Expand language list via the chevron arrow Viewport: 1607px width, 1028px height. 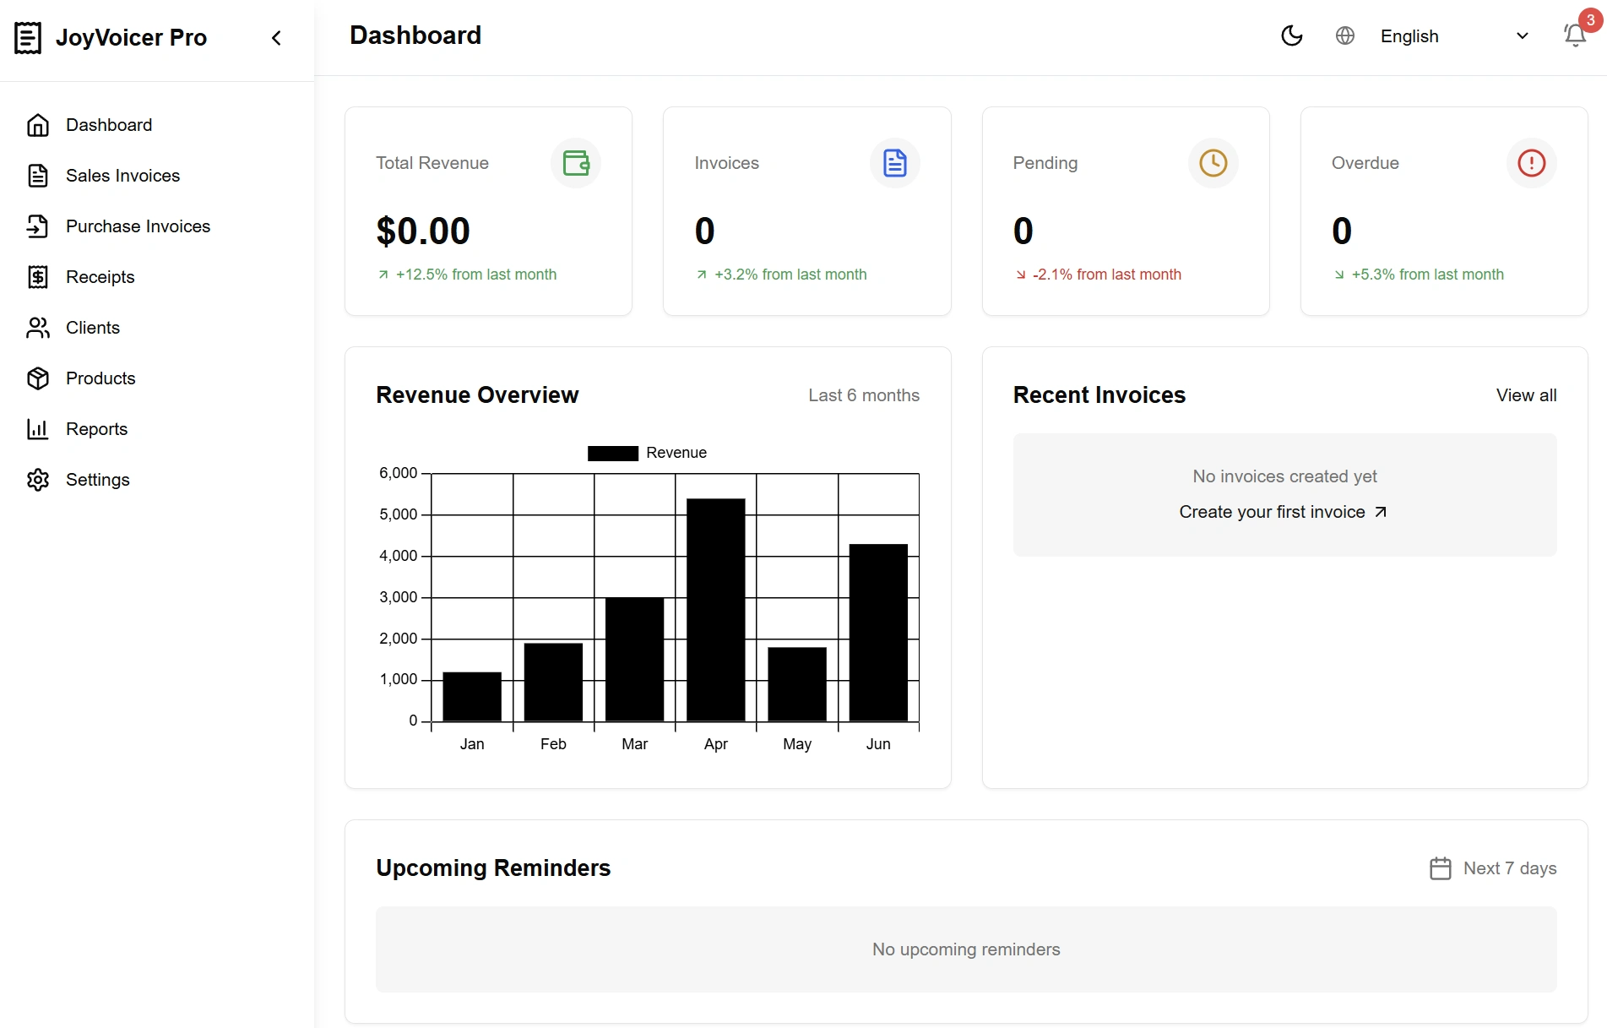click(x=1523, y=35)
